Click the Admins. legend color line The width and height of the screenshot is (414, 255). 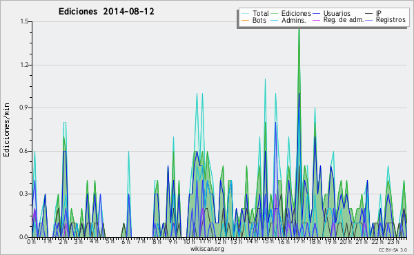[x=275, y=20]
